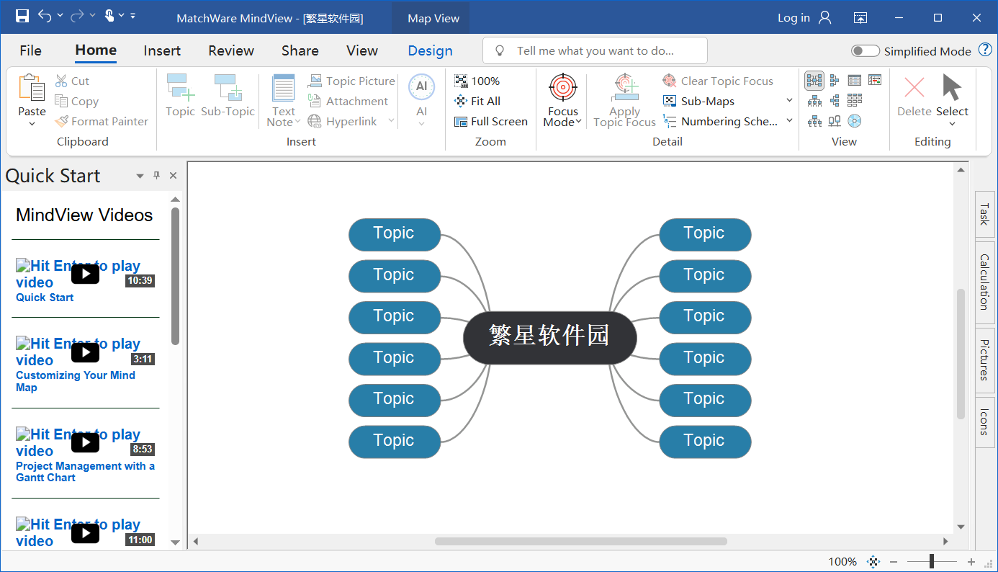Click the AI assistant icon
This screenshot has height=572, width=998.
(421, 87)
